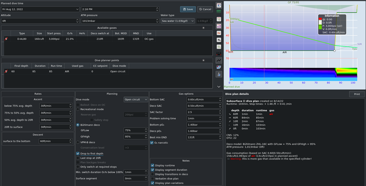Uncheck Drop to first depth
The height and width of the screenshot is (186, 366).
78,153
